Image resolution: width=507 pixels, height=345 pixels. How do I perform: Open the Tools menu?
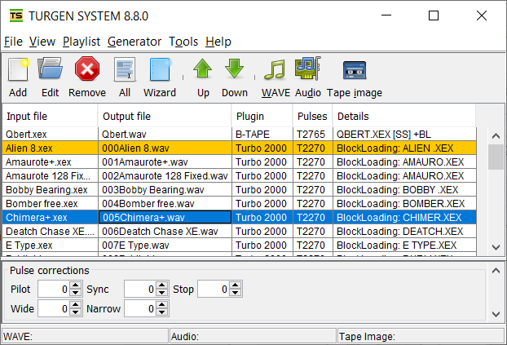tap(183, 42)
